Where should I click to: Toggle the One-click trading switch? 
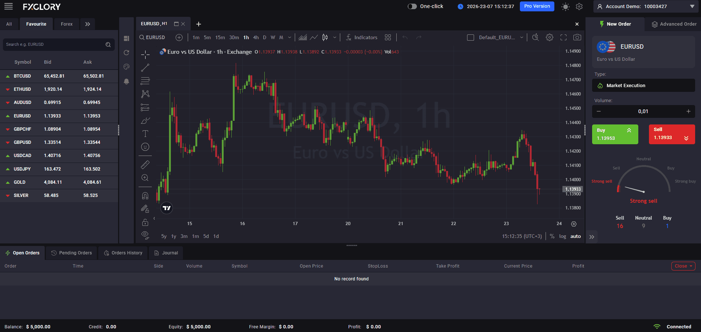(412, 6)
